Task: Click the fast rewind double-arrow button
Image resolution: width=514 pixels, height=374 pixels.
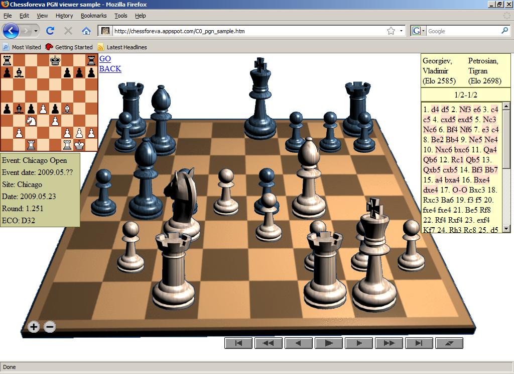Action: [268, 343]
